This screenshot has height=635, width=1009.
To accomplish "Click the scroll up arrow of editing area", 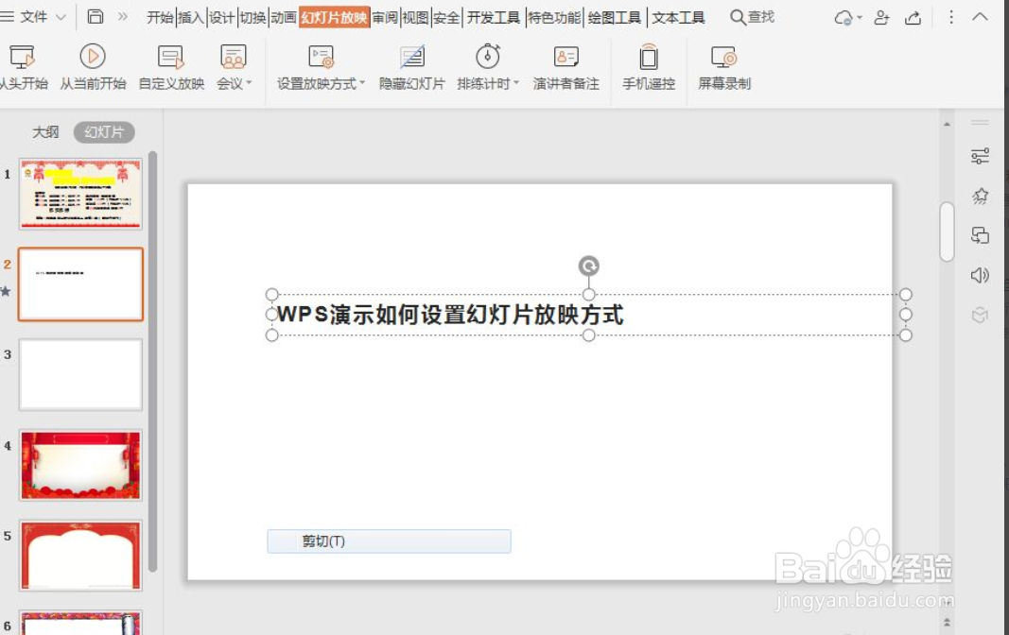I will [x=947, y=124].
